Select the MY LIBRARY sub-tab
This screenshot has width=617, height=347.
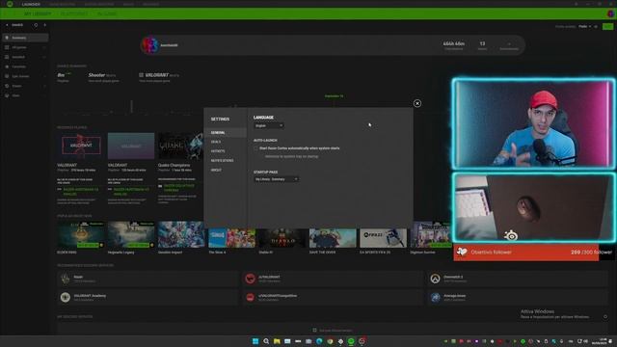38,13
